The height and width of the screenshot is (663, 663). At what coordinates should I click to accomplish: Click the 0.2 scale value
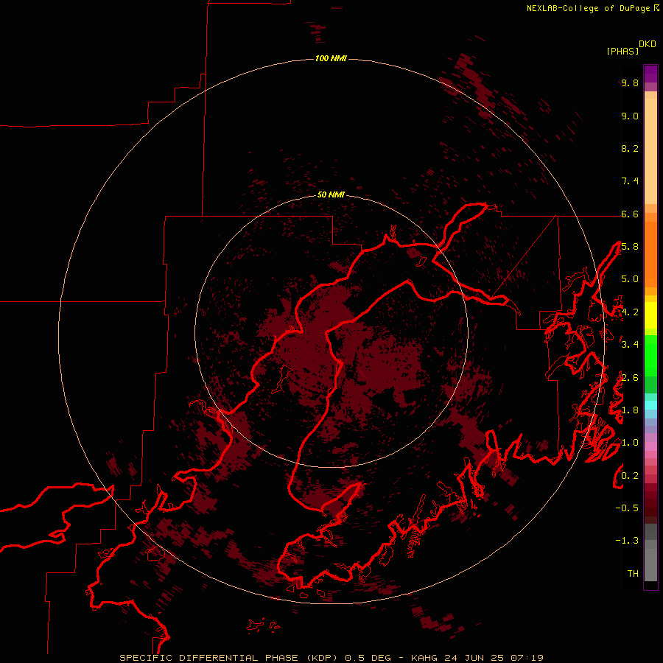[x=630, y=476]
